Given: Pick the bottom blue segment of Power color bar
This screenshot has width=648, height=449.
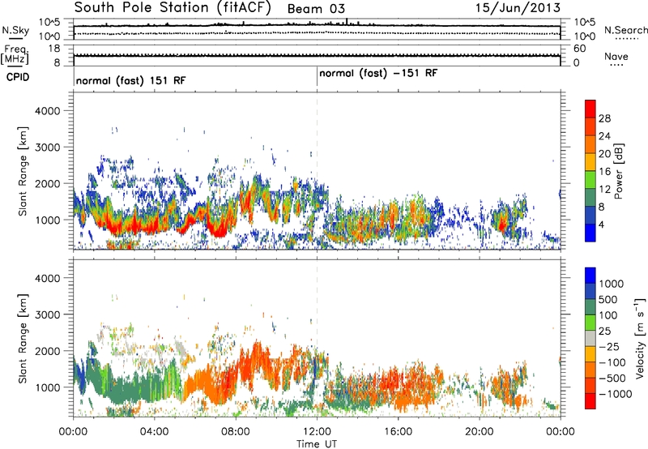Looking at the screenshot, I should (590, 233).
